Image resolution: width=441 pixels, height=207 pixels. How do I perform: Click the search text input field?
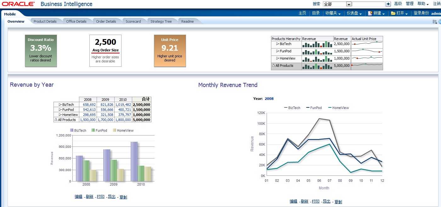(368, 4)
